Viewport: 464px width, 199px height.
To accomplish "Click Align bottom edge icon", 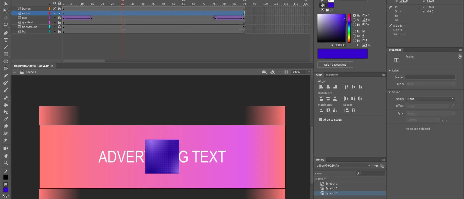I will tap(360, 87).
